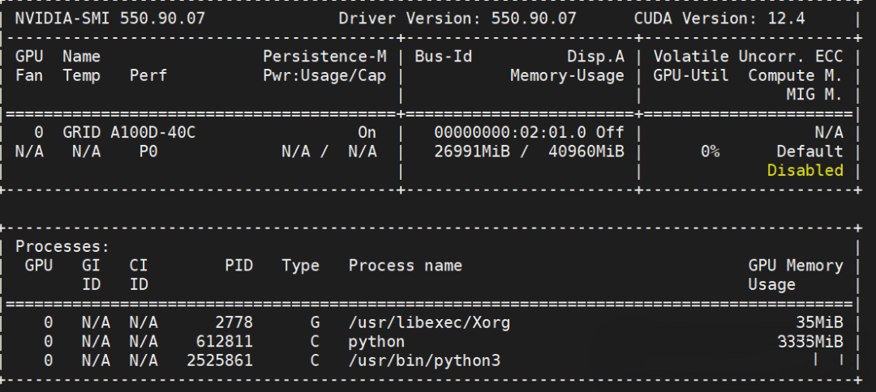Click the /usr/libexec/Xorg process name
Viewport: 876px width, 392px height.
429,322
